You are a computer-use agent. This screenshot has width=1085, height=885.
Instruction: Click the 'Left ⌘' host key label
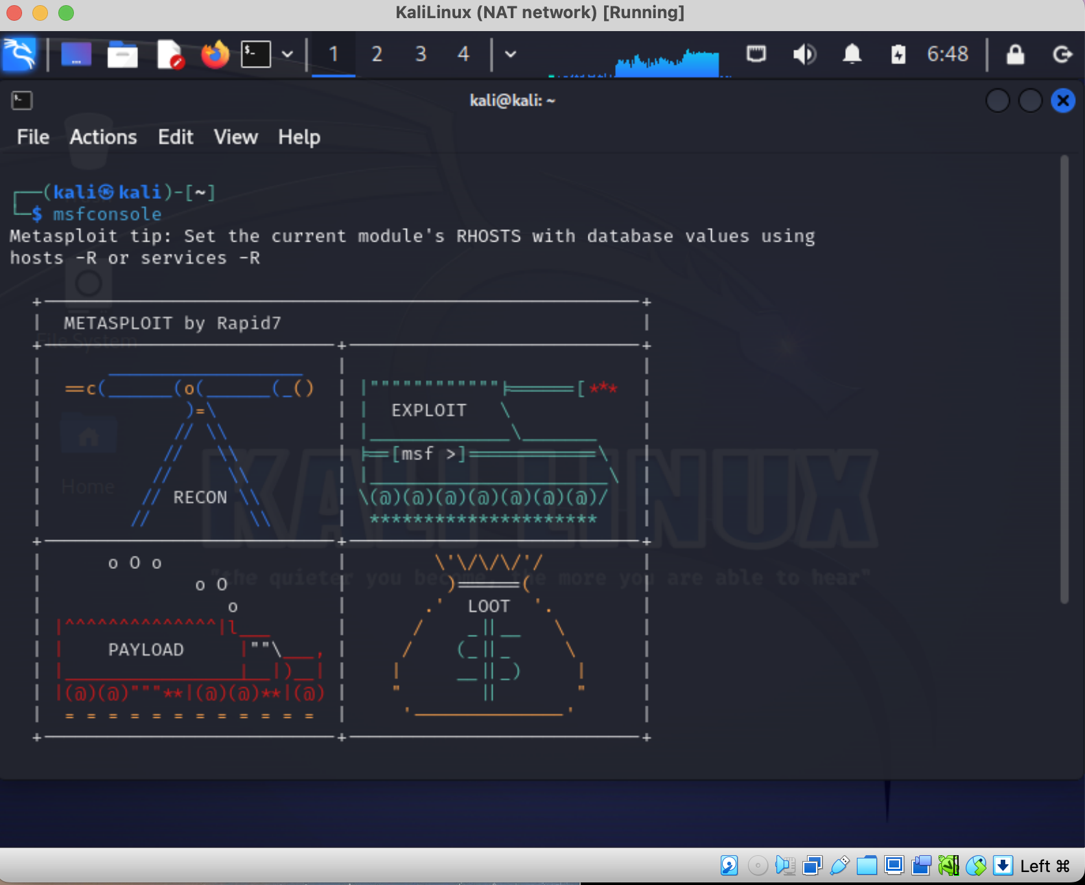point(1045,866)
